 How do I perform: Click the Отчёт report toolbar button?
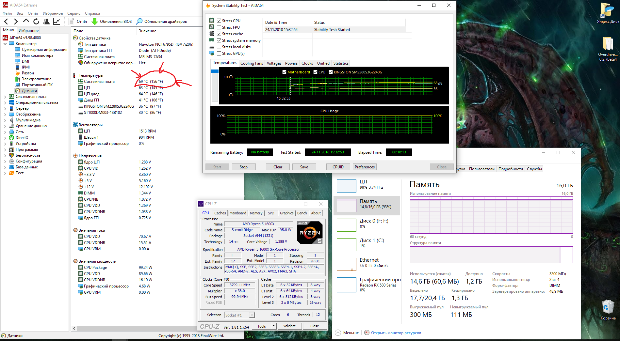point(78,22)
